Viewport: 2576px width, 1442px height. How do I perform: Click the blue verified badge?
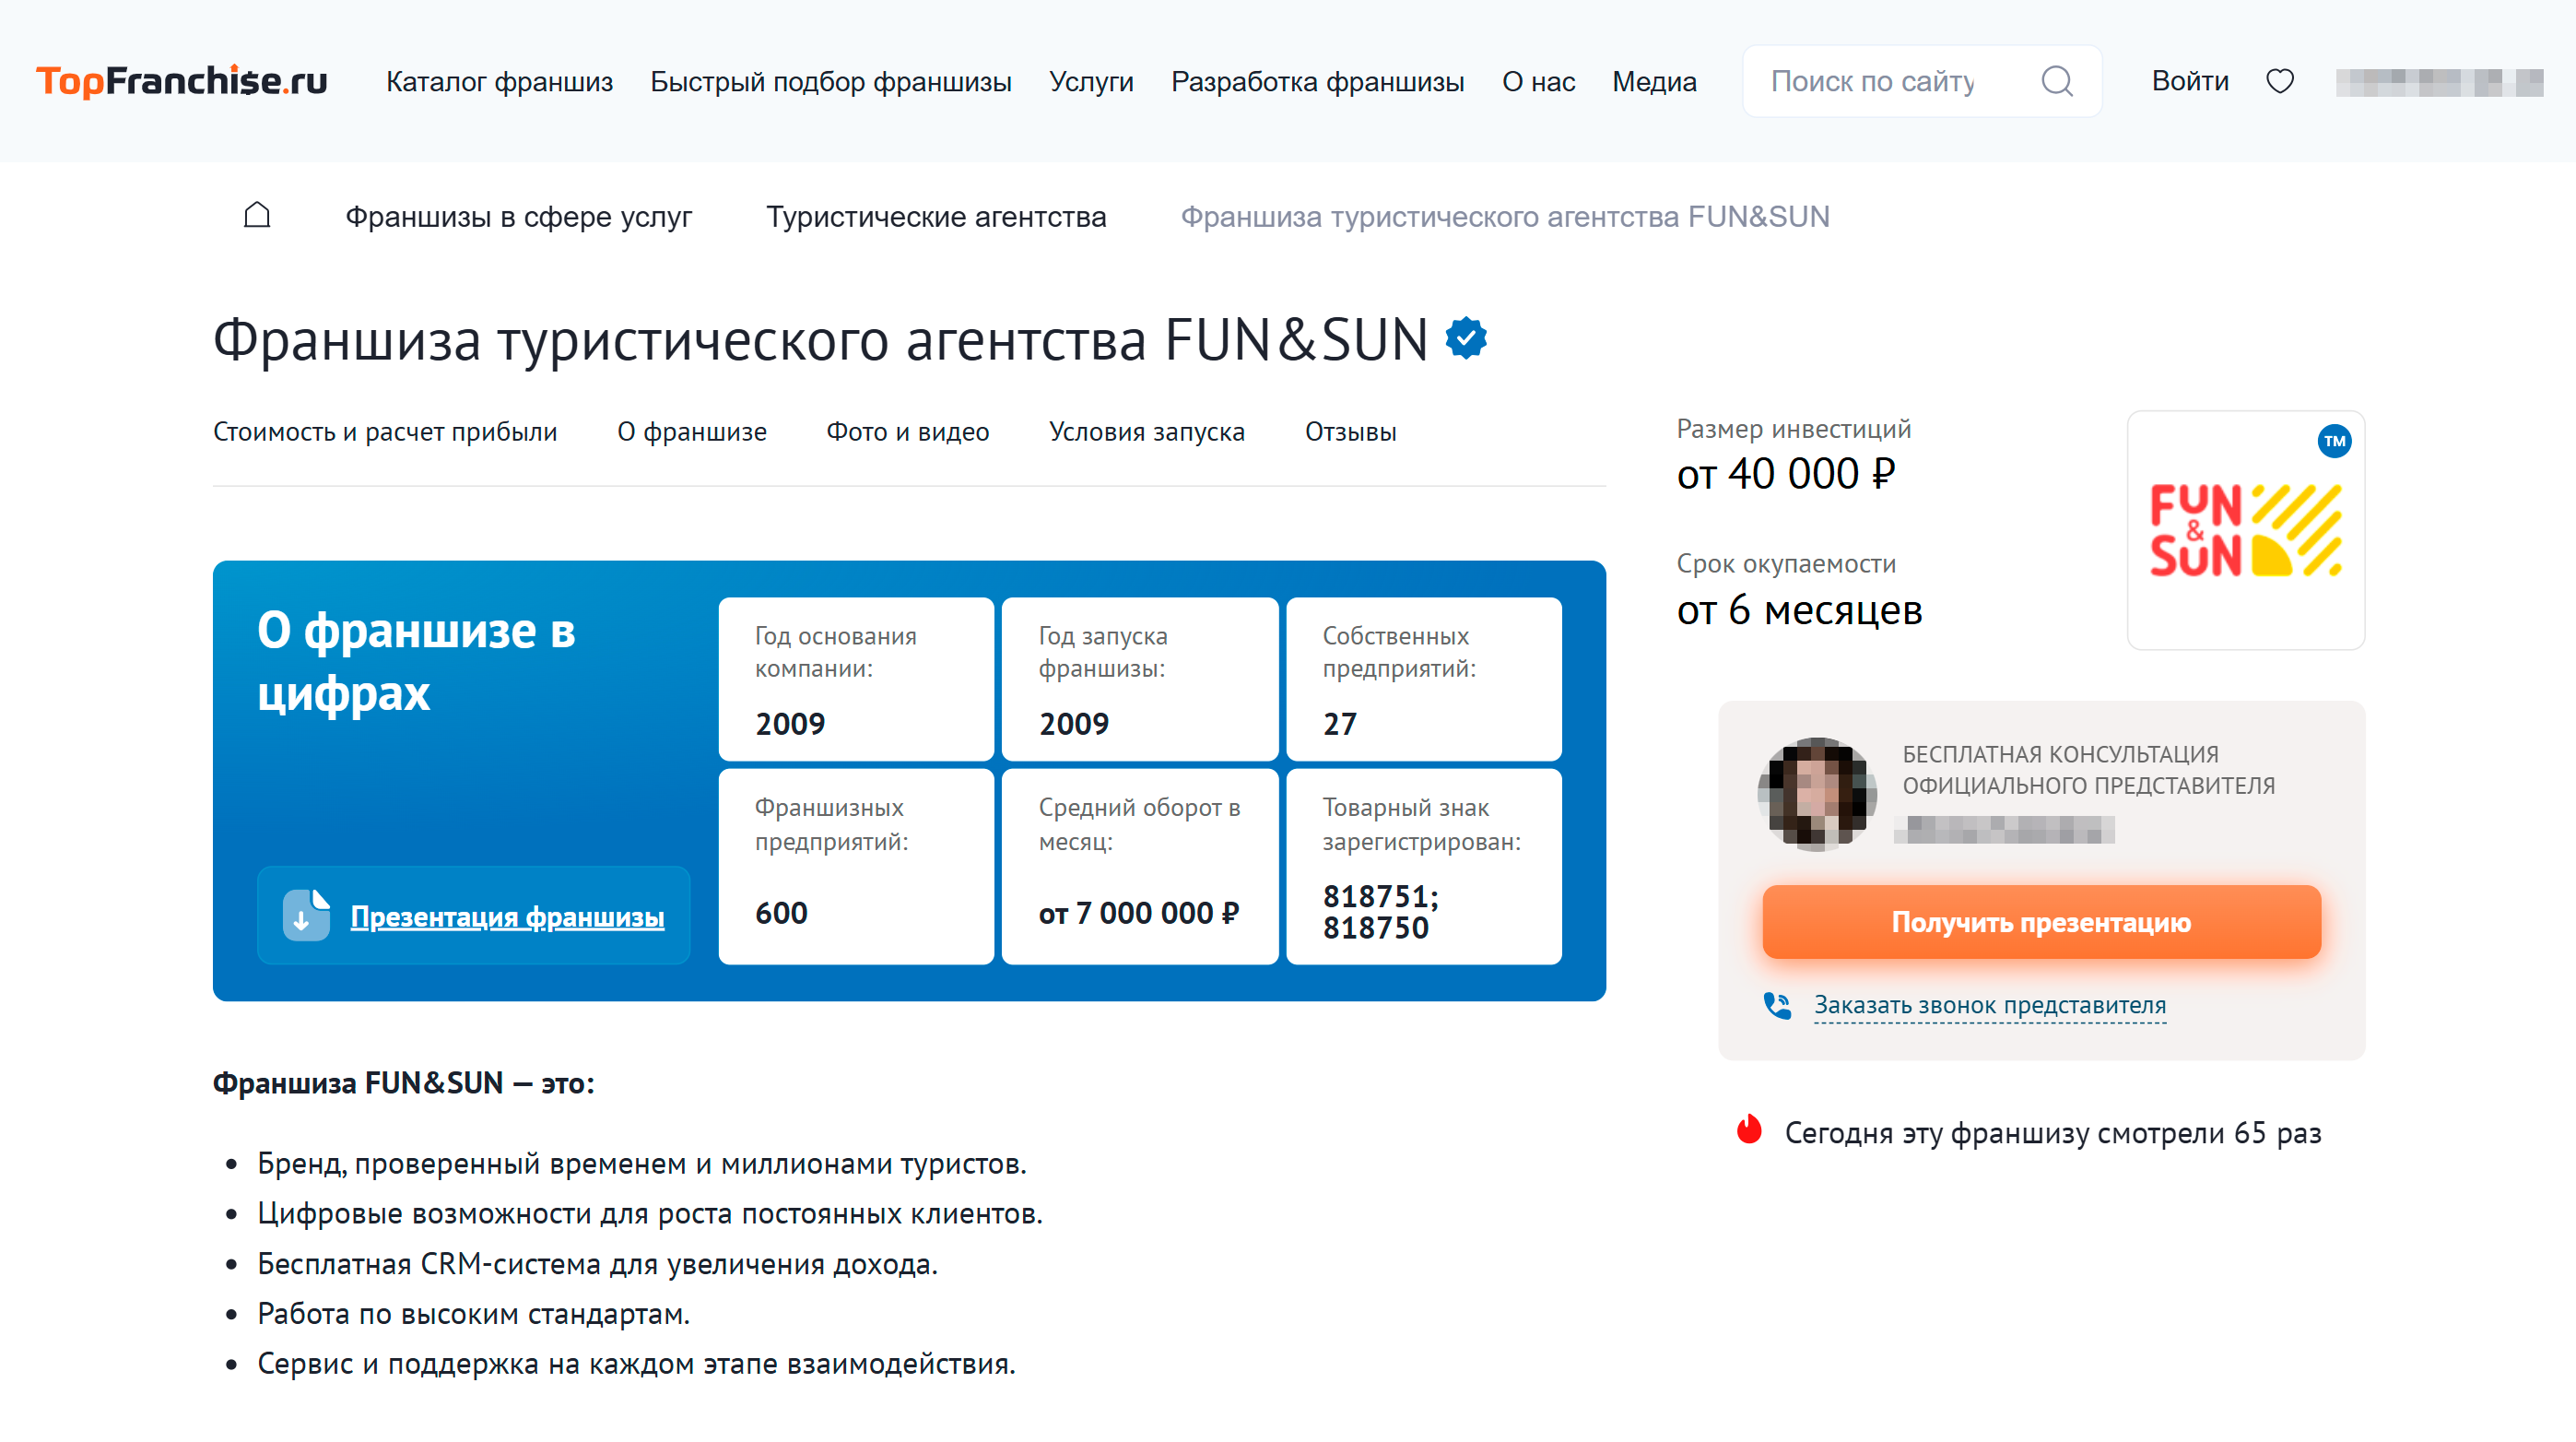(1466, 338)
